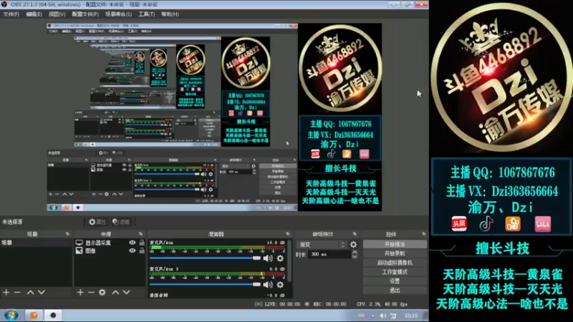Viewport: 573px width, 322px height.
Task: Click the main preview canvas area
Action: click(x=214, y=117)
